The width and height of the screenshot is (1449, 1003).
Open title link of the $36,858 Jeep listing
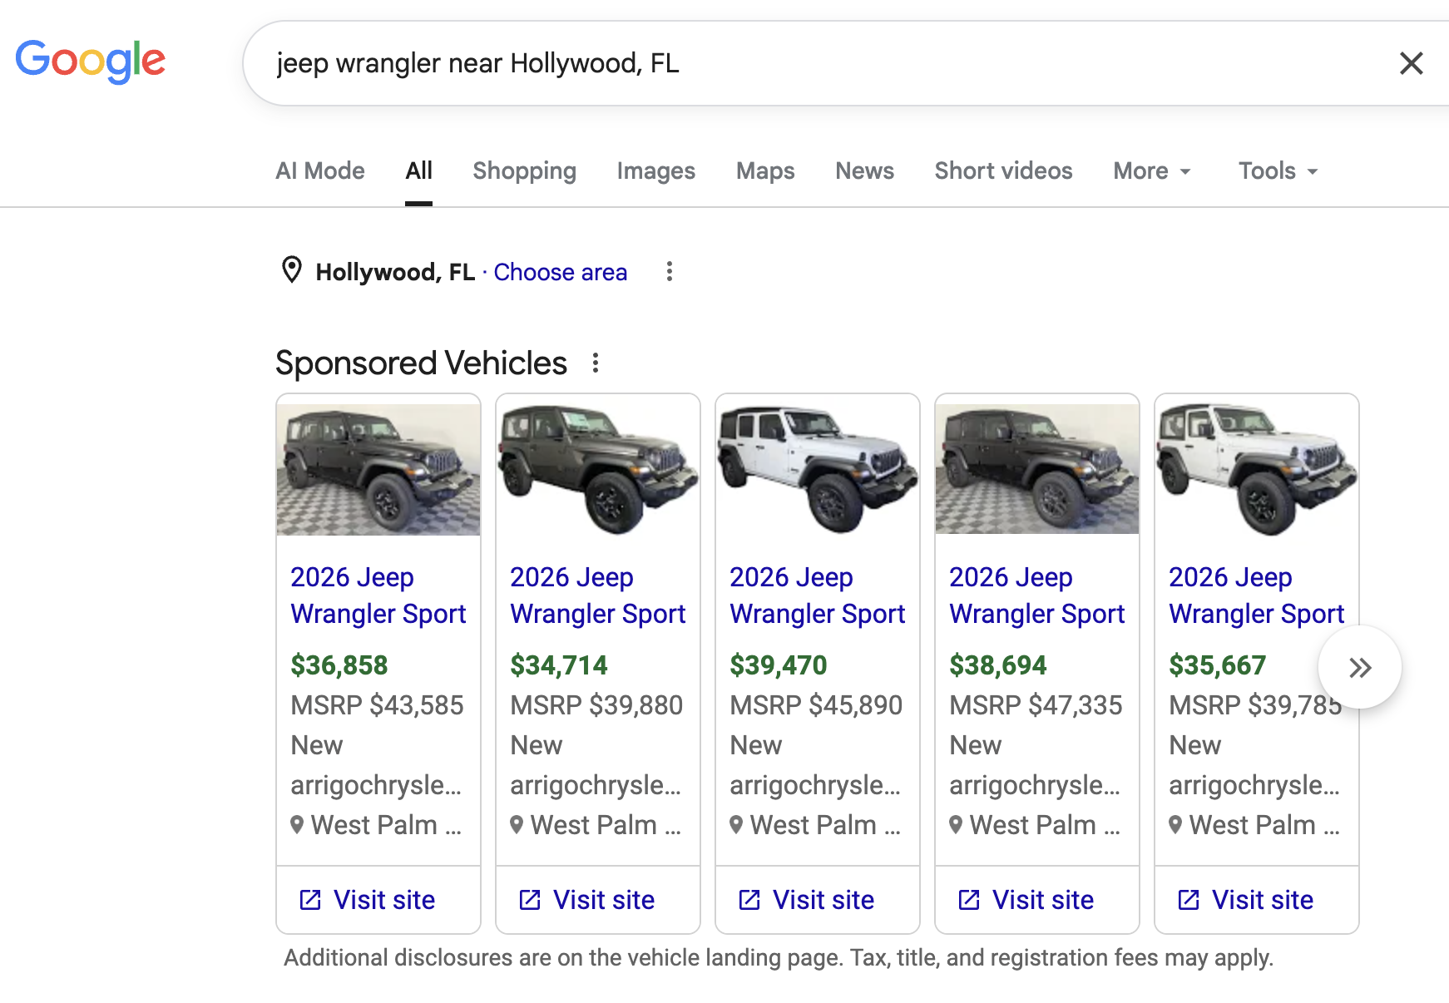pos(378,595)
